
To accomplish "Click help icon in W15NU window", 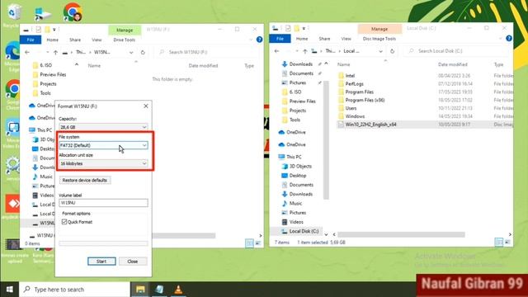I will coord(259,40).
